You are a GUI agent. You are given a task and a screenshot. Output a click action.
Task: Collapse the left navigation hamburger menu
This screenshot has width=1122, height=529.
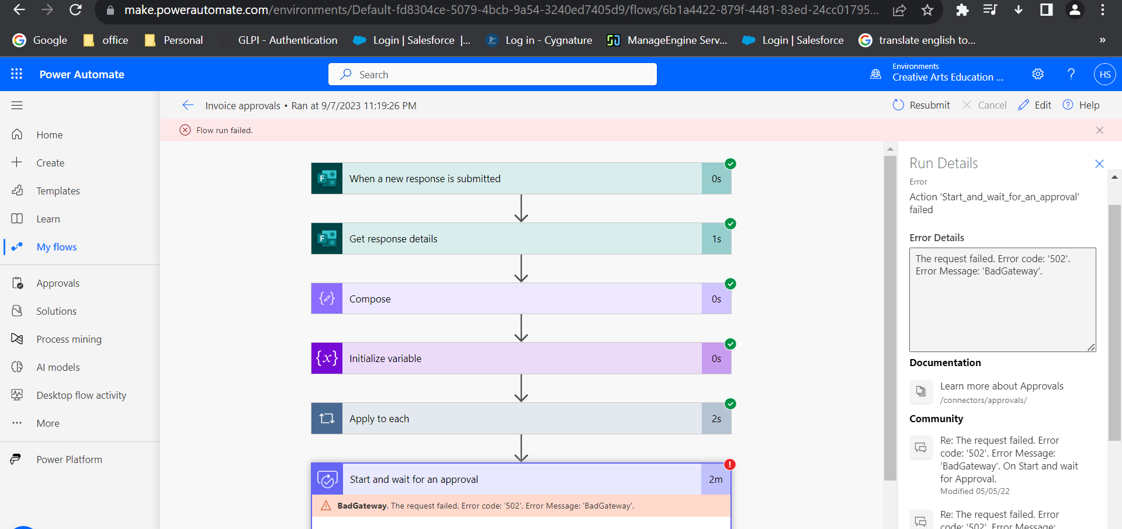[17, 106]
